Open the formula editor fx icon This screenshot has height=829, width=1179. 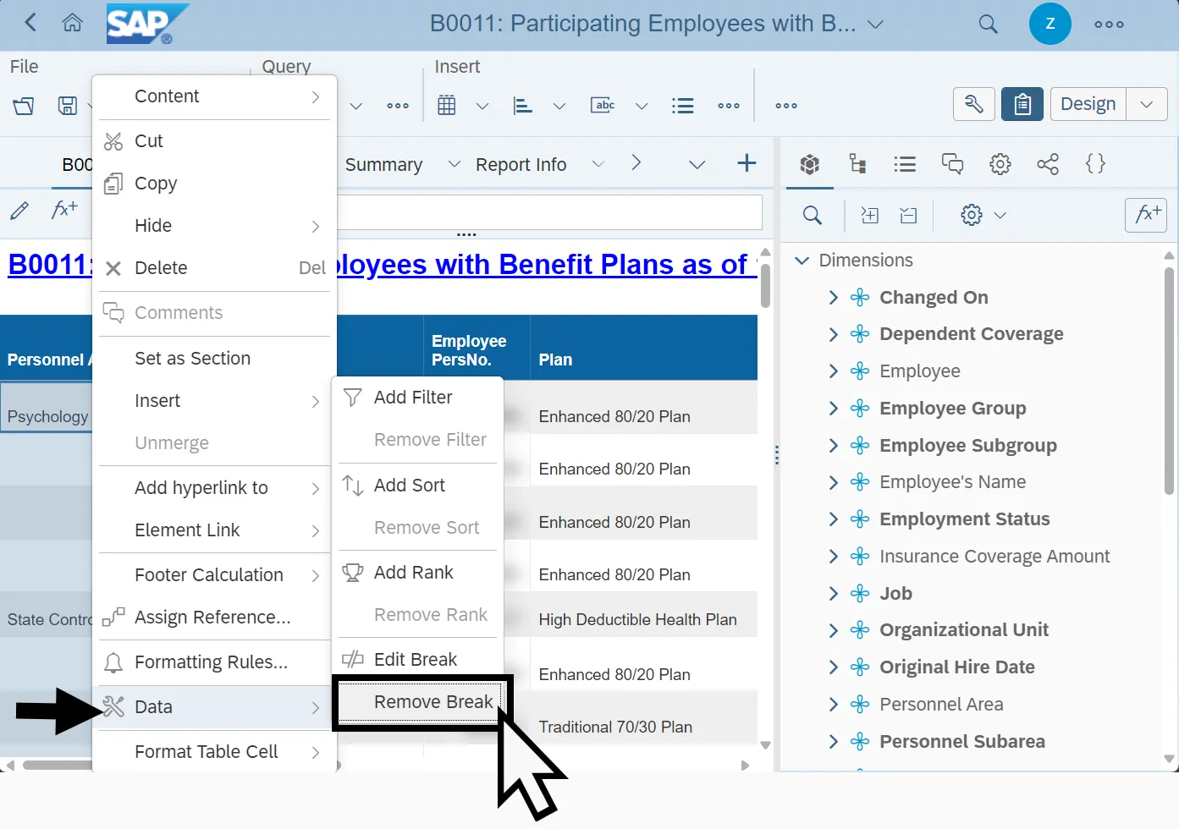pyautogui.click(x=1146, y=215)
